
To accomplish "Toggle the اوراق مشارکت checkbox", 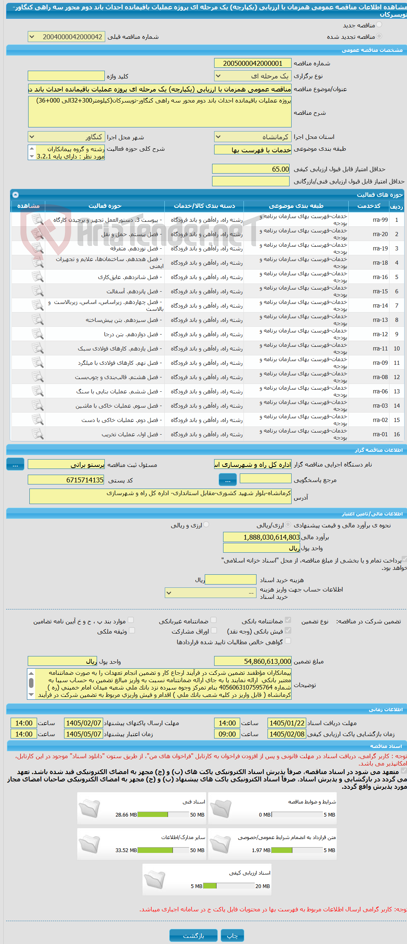I will coord(213,630).
